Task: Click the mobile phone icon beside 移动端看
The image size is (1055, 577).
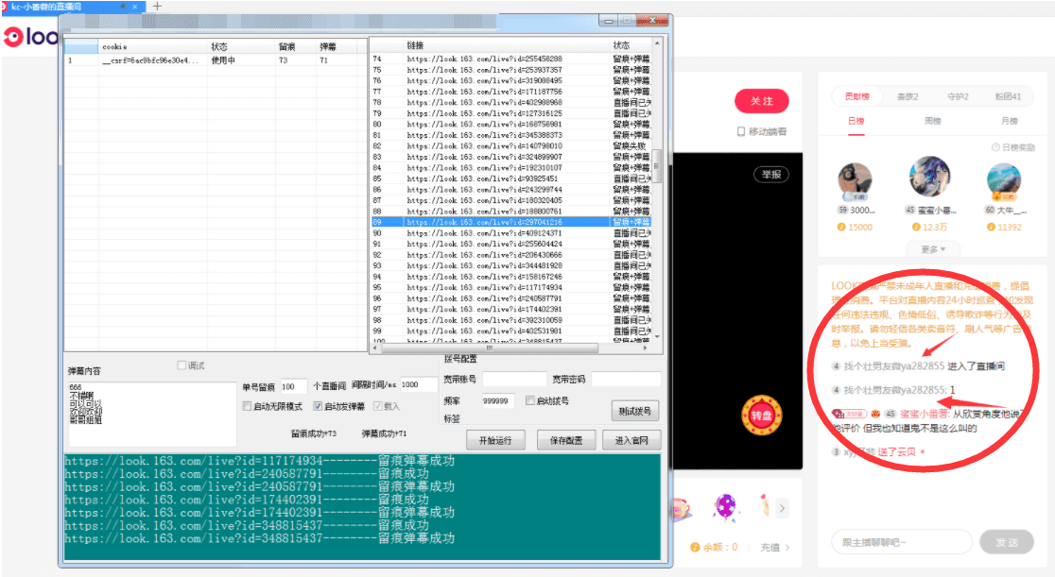Action: click(741, 132)
